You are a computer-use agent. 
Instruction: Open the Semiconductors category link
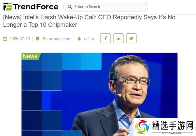(57, 39)
